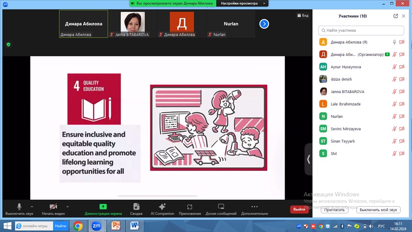Select participant Lale Ibrahimzade
412x232 pixels.
(361, 104)
